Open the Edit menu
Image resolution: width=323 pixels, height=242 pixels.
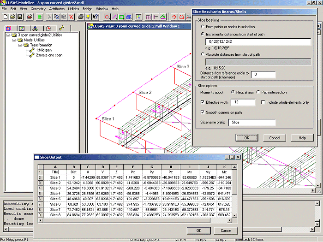pyautogui.click(x=13, y=9)
